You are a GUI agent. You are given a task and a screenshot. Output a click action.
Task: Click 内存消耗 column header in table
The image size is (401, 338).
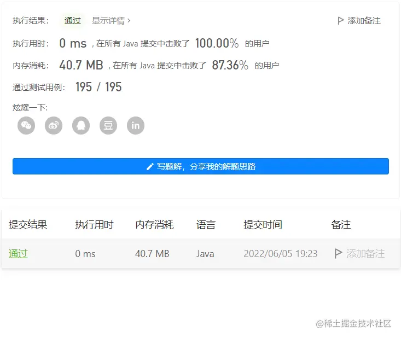(x=154, y=225)
